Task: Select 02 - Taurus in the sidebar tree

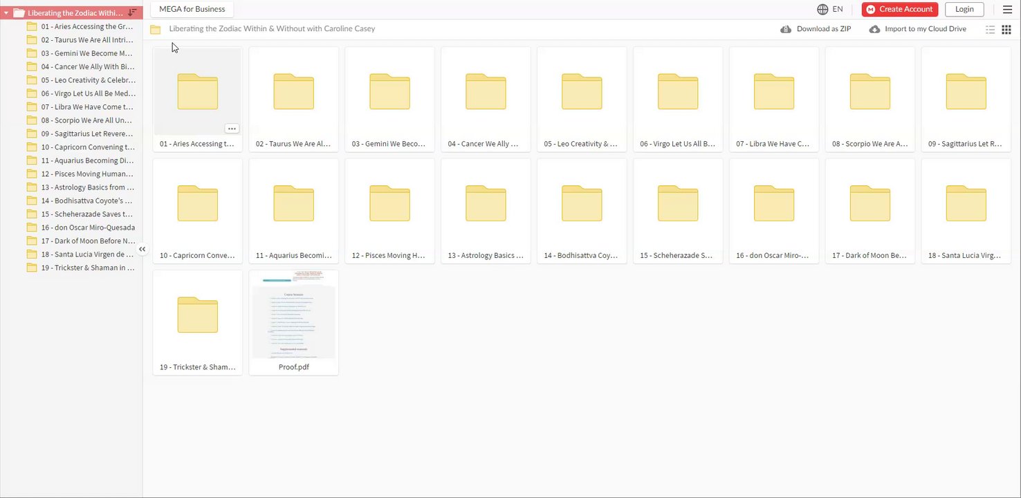Action: (x=80, y=40)
